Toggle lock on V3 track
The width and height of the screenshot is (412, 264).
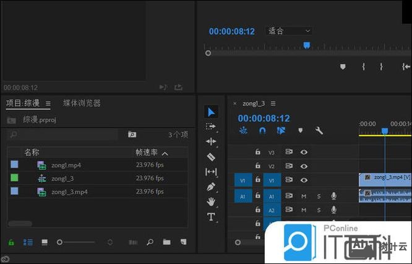(x=258, y=151)
